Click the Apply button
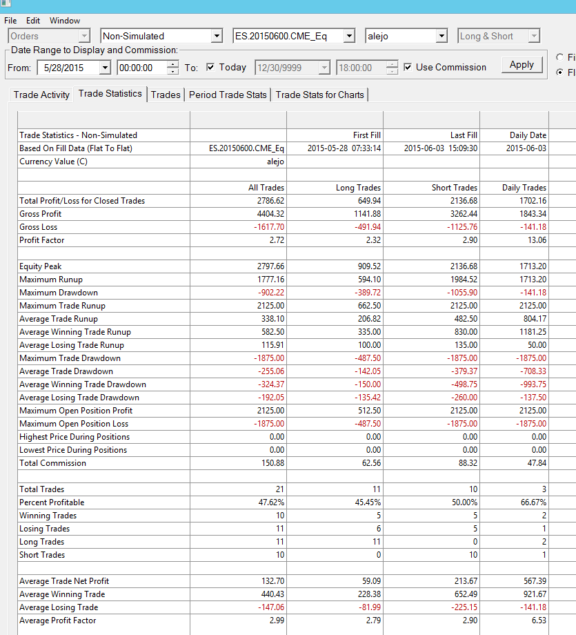 [522, 65]
